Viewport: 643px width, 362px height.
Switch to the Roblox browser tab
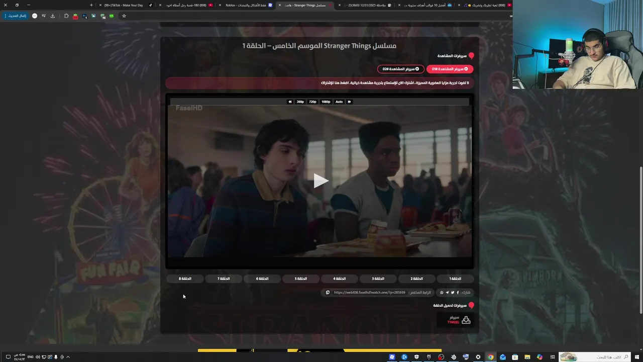click(x=246, y=5)
